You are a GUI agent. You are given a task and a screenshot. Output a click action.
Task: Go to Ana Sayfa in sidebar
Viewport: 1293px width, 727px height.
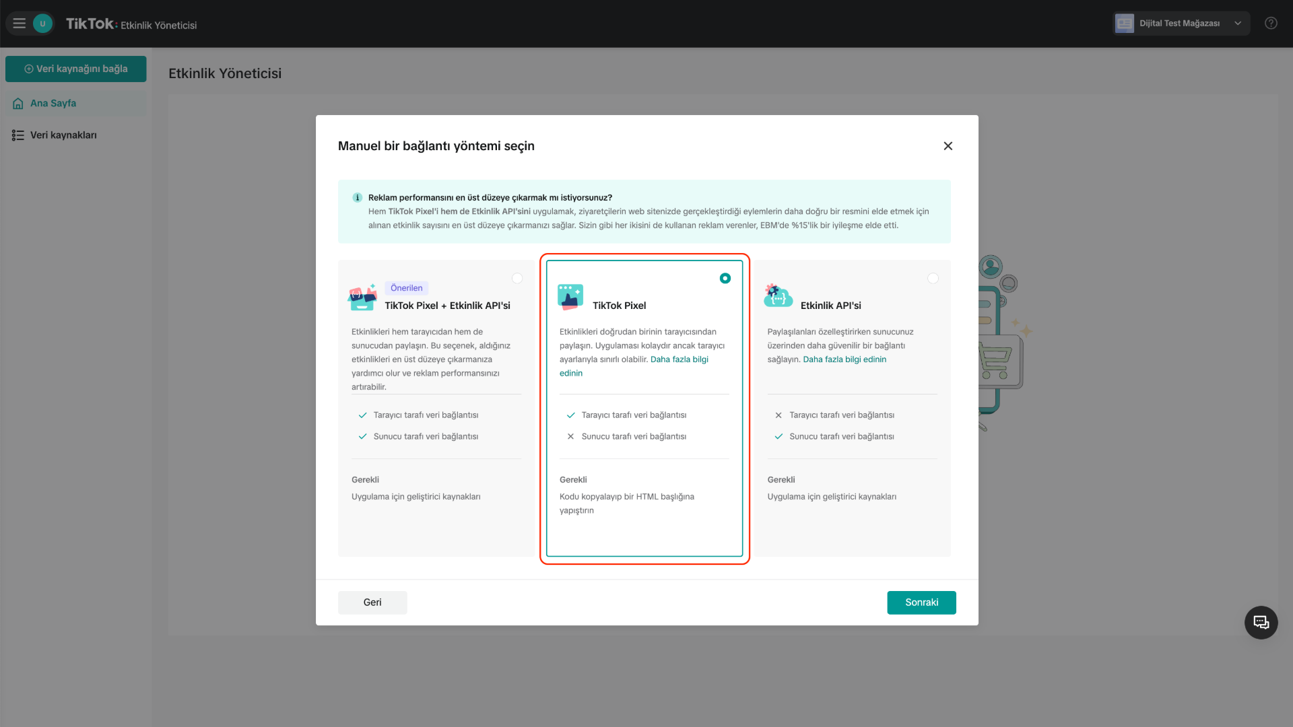pos(76,103)
